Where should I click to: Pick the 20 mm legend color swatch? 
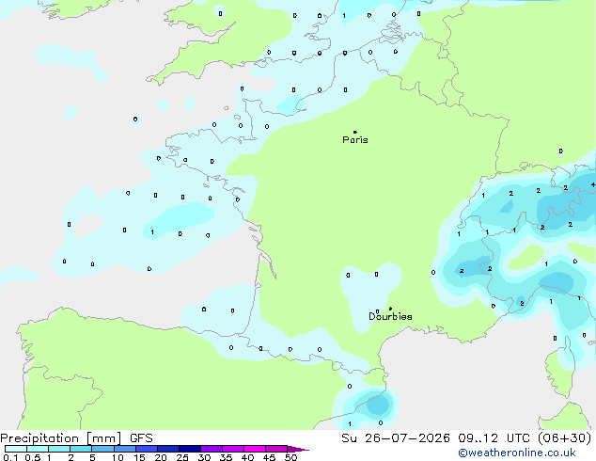coord(168,449)
